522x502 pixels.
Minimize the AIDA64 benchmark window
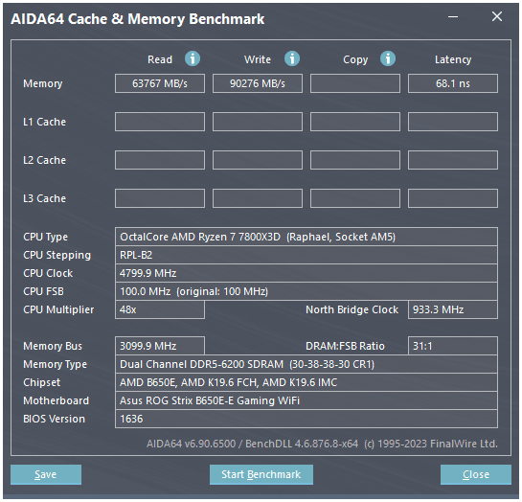click(453, 16)
